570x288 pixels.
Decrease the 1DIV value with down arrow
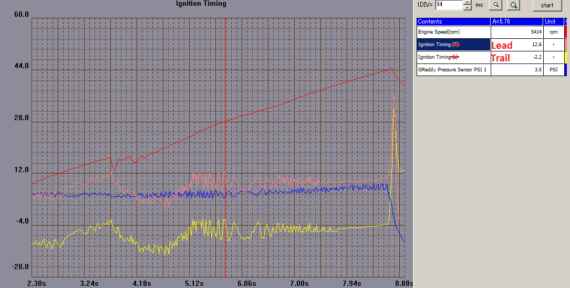[468, 7]
